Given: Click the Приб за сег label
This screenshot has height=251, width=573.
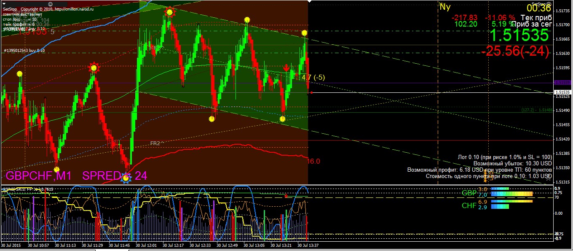Looking at the screenshot, I should click(532, 24).
